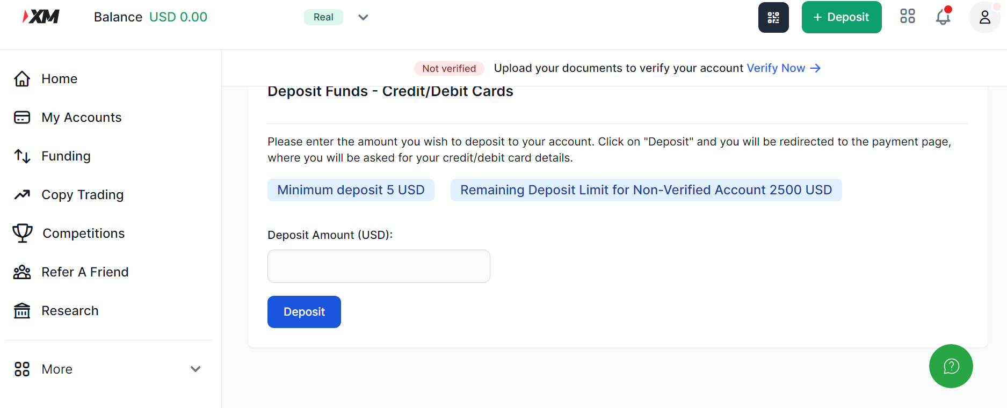Open the apps grid icon in header
Image resolution: width=1007 pixels, height=408 pixels.
[908, 17]
